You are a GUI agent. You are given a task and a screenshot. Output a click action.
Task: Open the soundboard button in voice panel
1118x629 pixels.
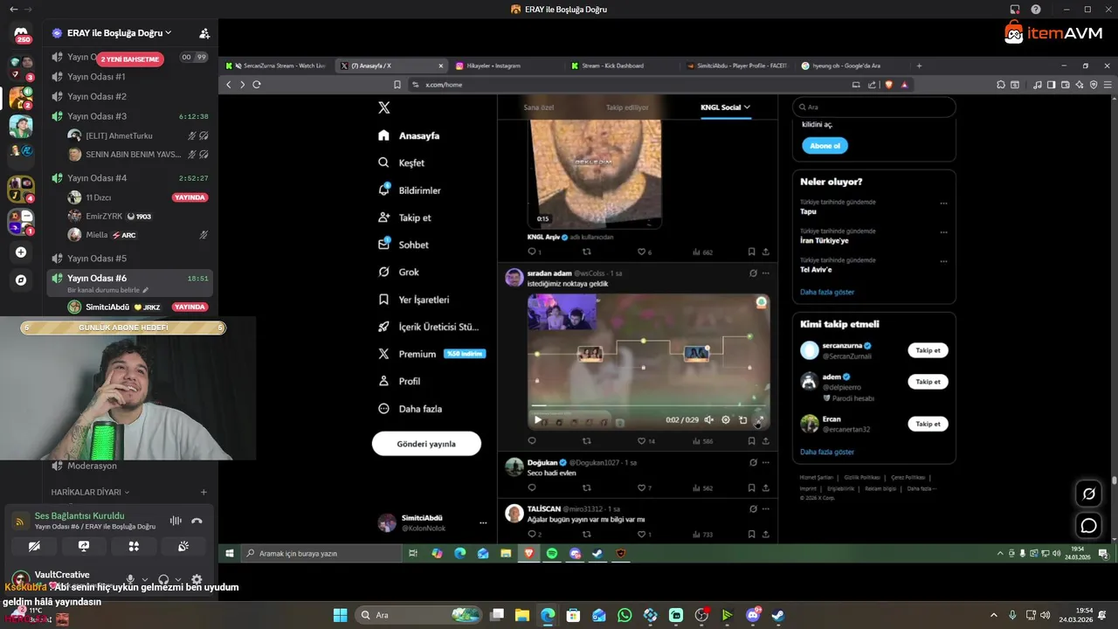(183, 546)
